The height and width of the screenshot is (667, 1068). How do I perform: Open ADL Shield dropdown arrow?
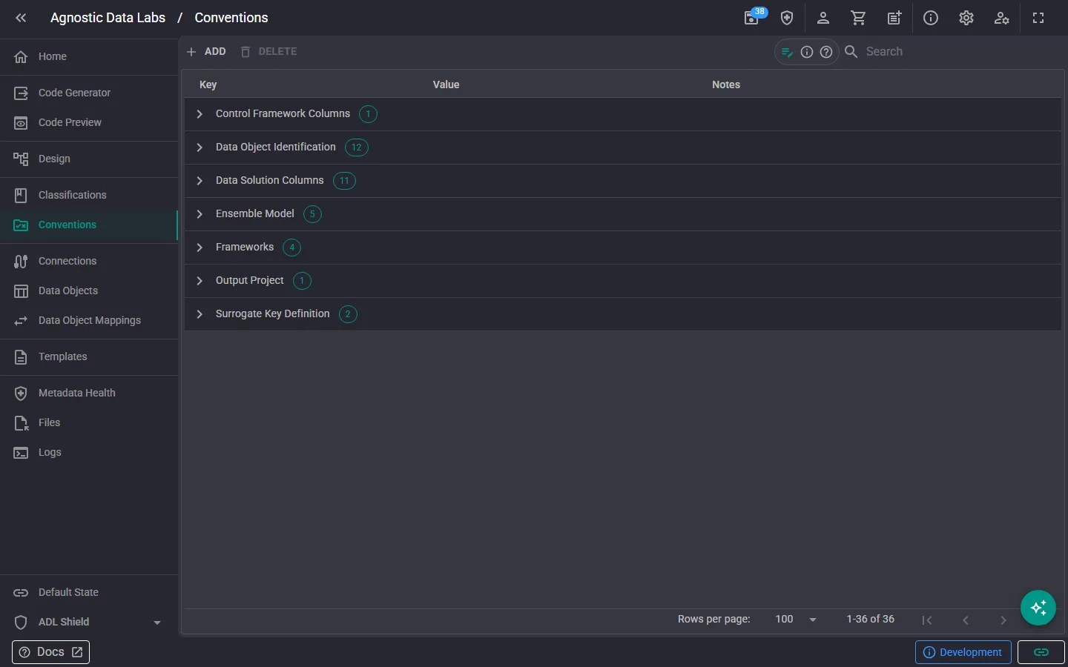(x=157, y=623)
